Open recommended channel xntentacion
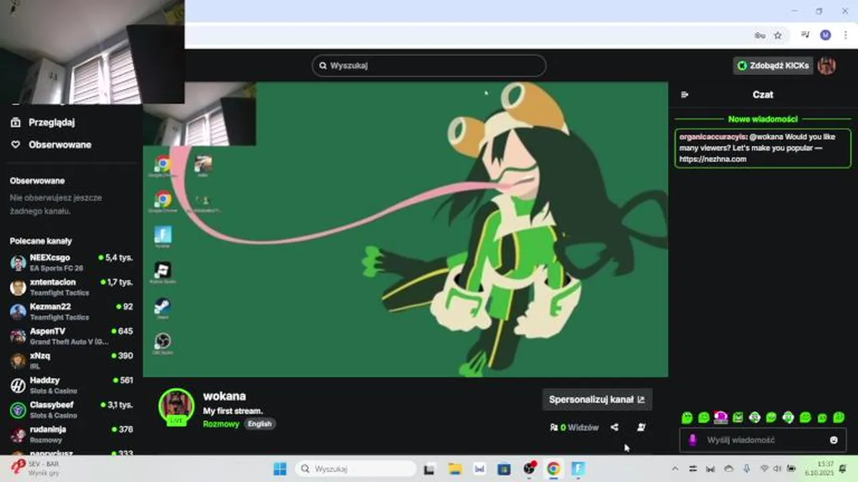The image size is (858, 482). (71, 287)
